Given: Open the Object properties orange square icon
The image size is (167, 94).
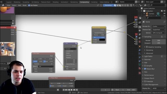Looking at the screenshot, I should pyautogui.click(x=140, y=46).
